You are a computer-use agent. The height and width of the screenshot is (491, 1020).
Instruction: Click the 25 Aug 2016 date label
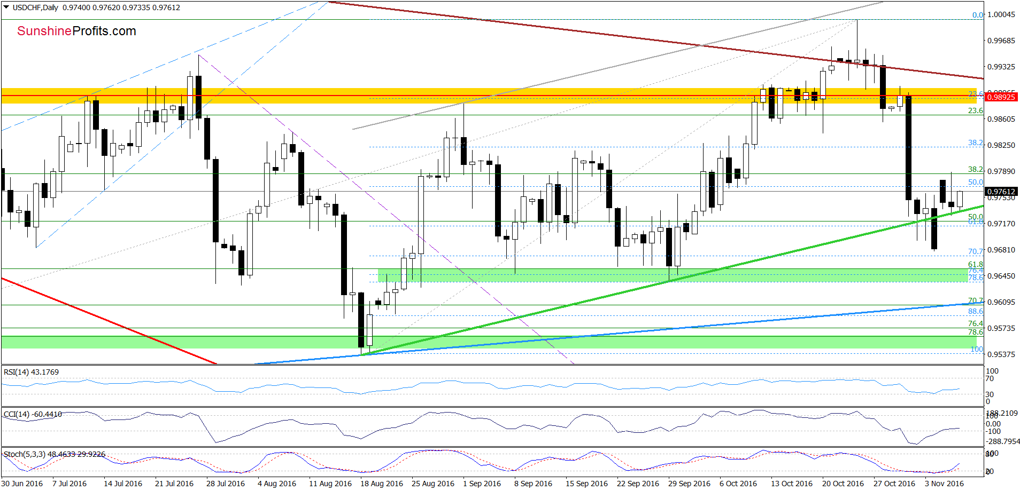[x=433, y=484]
